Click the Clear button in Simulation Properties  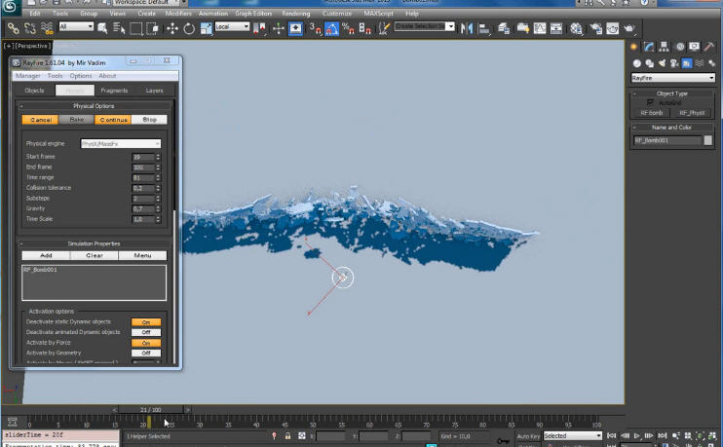click(95, 255)
